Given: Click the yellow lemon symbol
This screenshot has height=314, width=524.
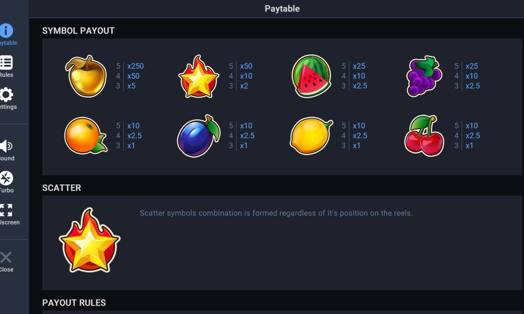Looking at the screenshot, I should [x=311, y=136].
